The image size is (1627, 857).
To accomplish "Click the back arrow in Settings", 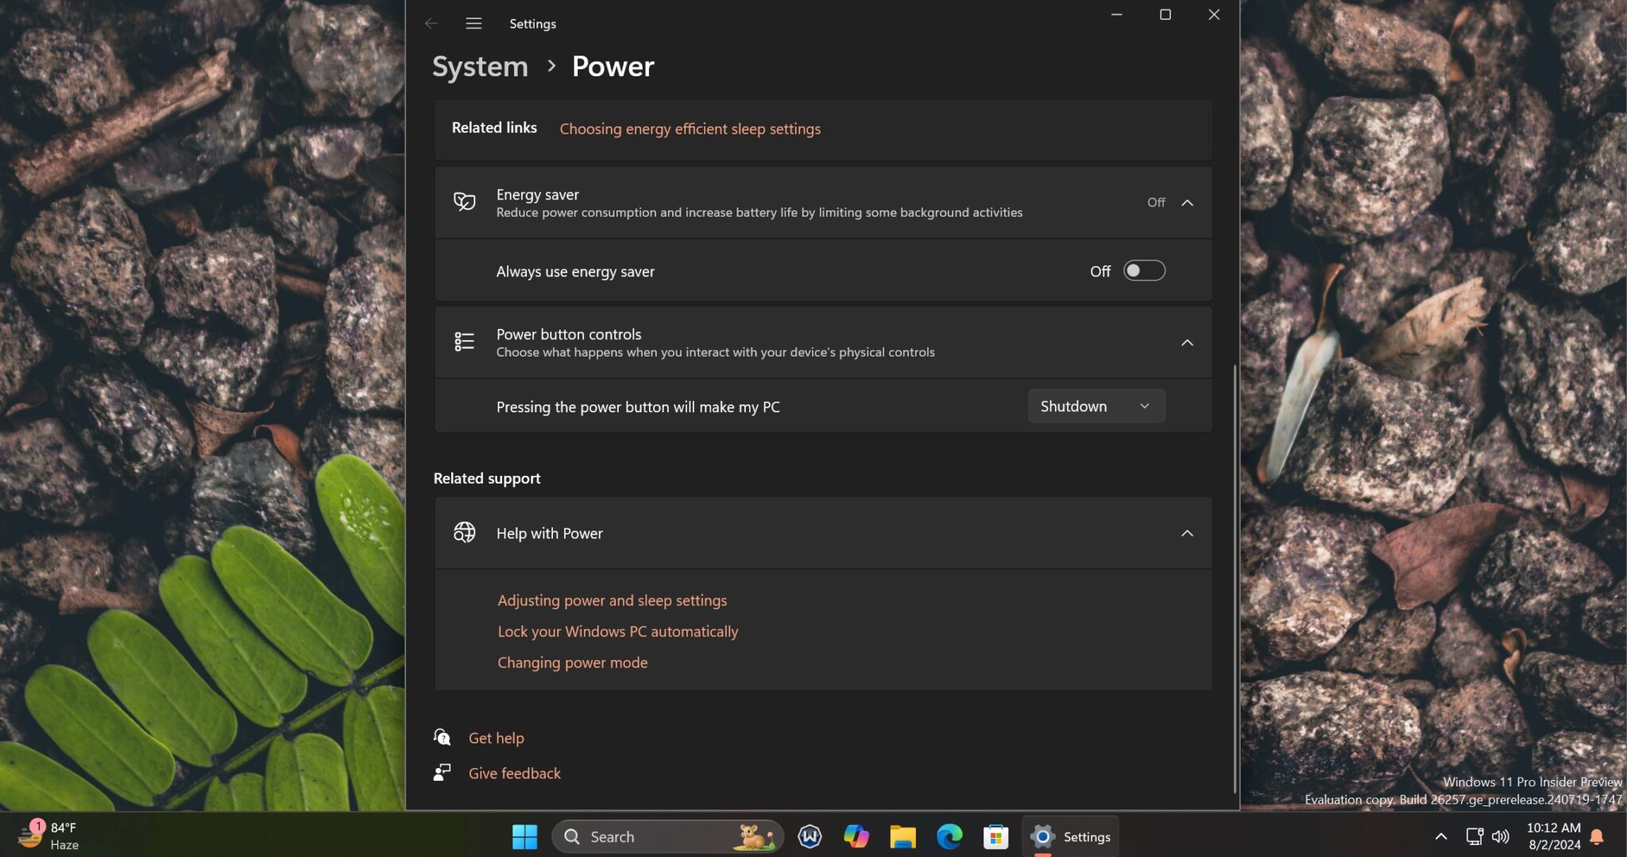I will pos(431,23).
